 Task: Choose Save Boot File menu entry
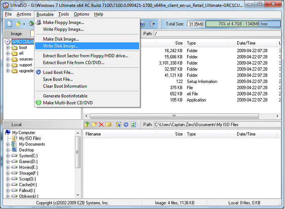tap(87, 79)
